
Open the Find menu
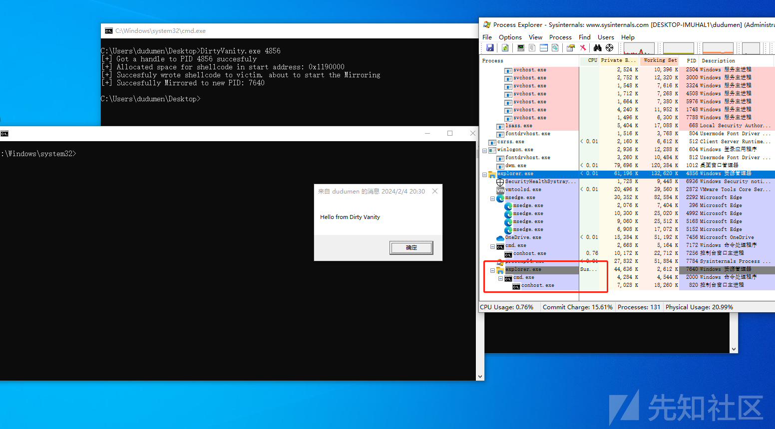pyautogui.click(x=584, y=37)
